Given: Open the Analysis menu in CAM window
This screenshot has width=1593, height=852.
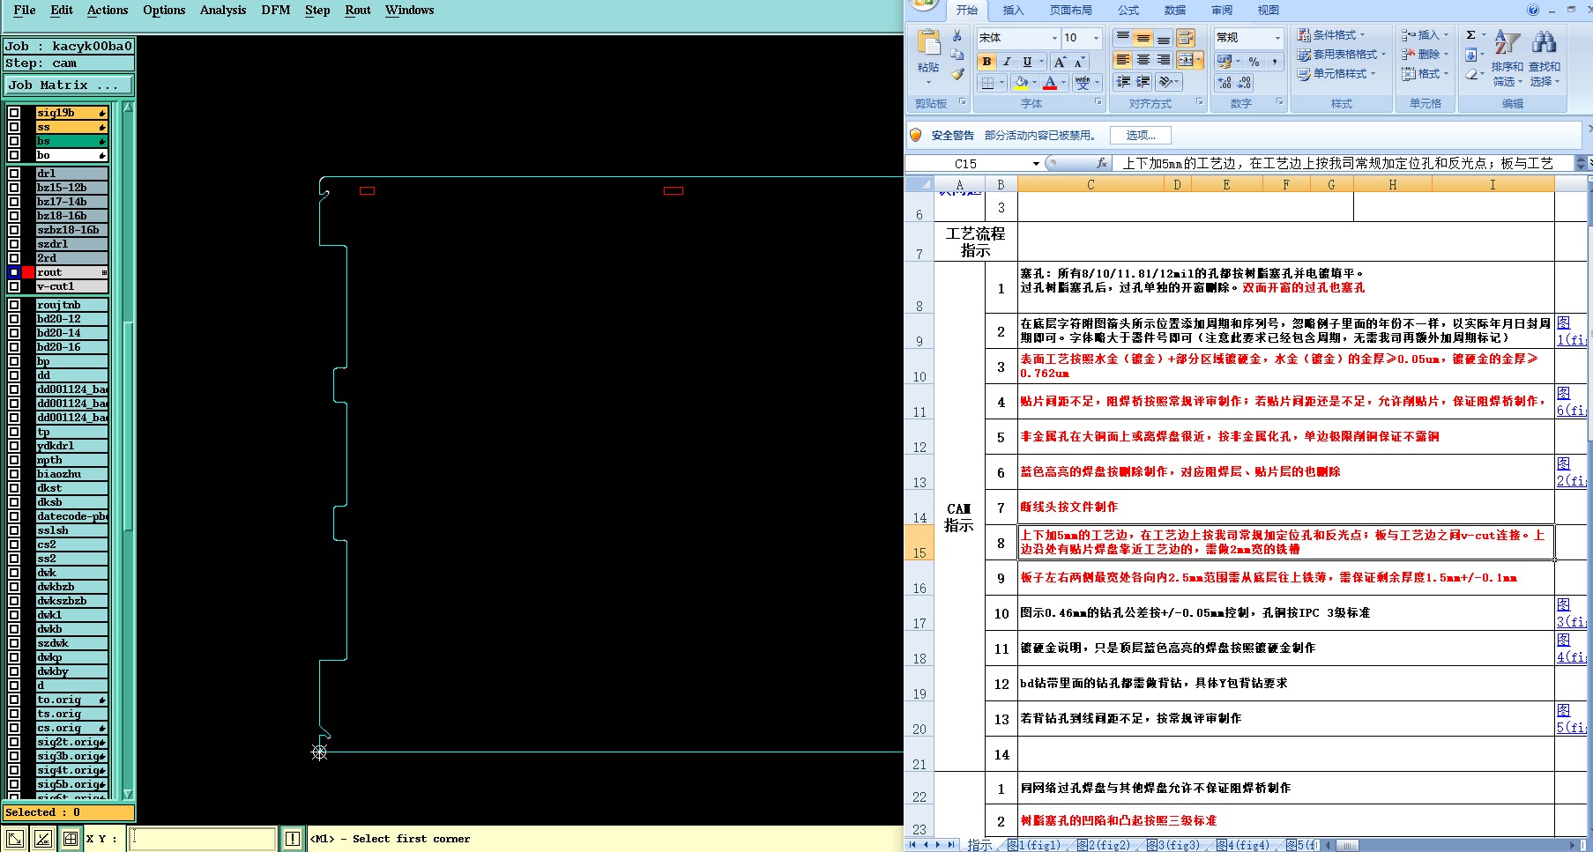Looking at the screenshot, I should [x=223, y=11].
